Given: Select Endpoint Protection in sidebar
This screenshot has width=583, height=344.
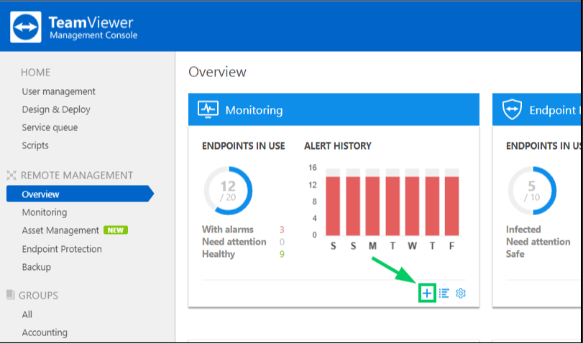Looking at the screenshot, I should point(62,249).
